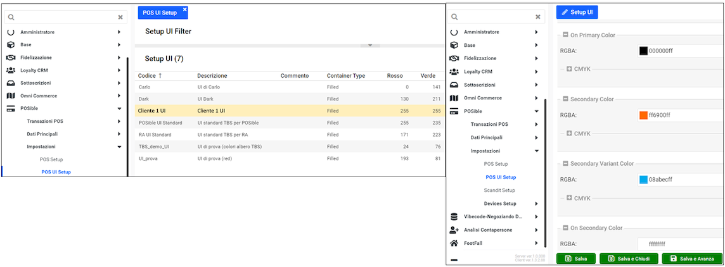Click the Vibecode-Negoziando database icon
Viewport: 725px width, 267px height.
[x=454, y=217]
